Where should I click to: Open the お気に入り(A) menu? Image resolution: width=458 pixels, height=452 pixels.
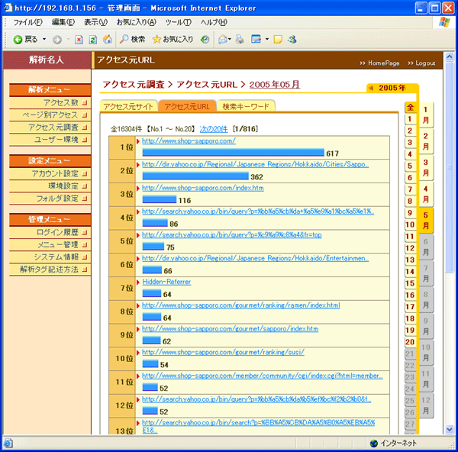pyautogui.click(x=137, y=22)
